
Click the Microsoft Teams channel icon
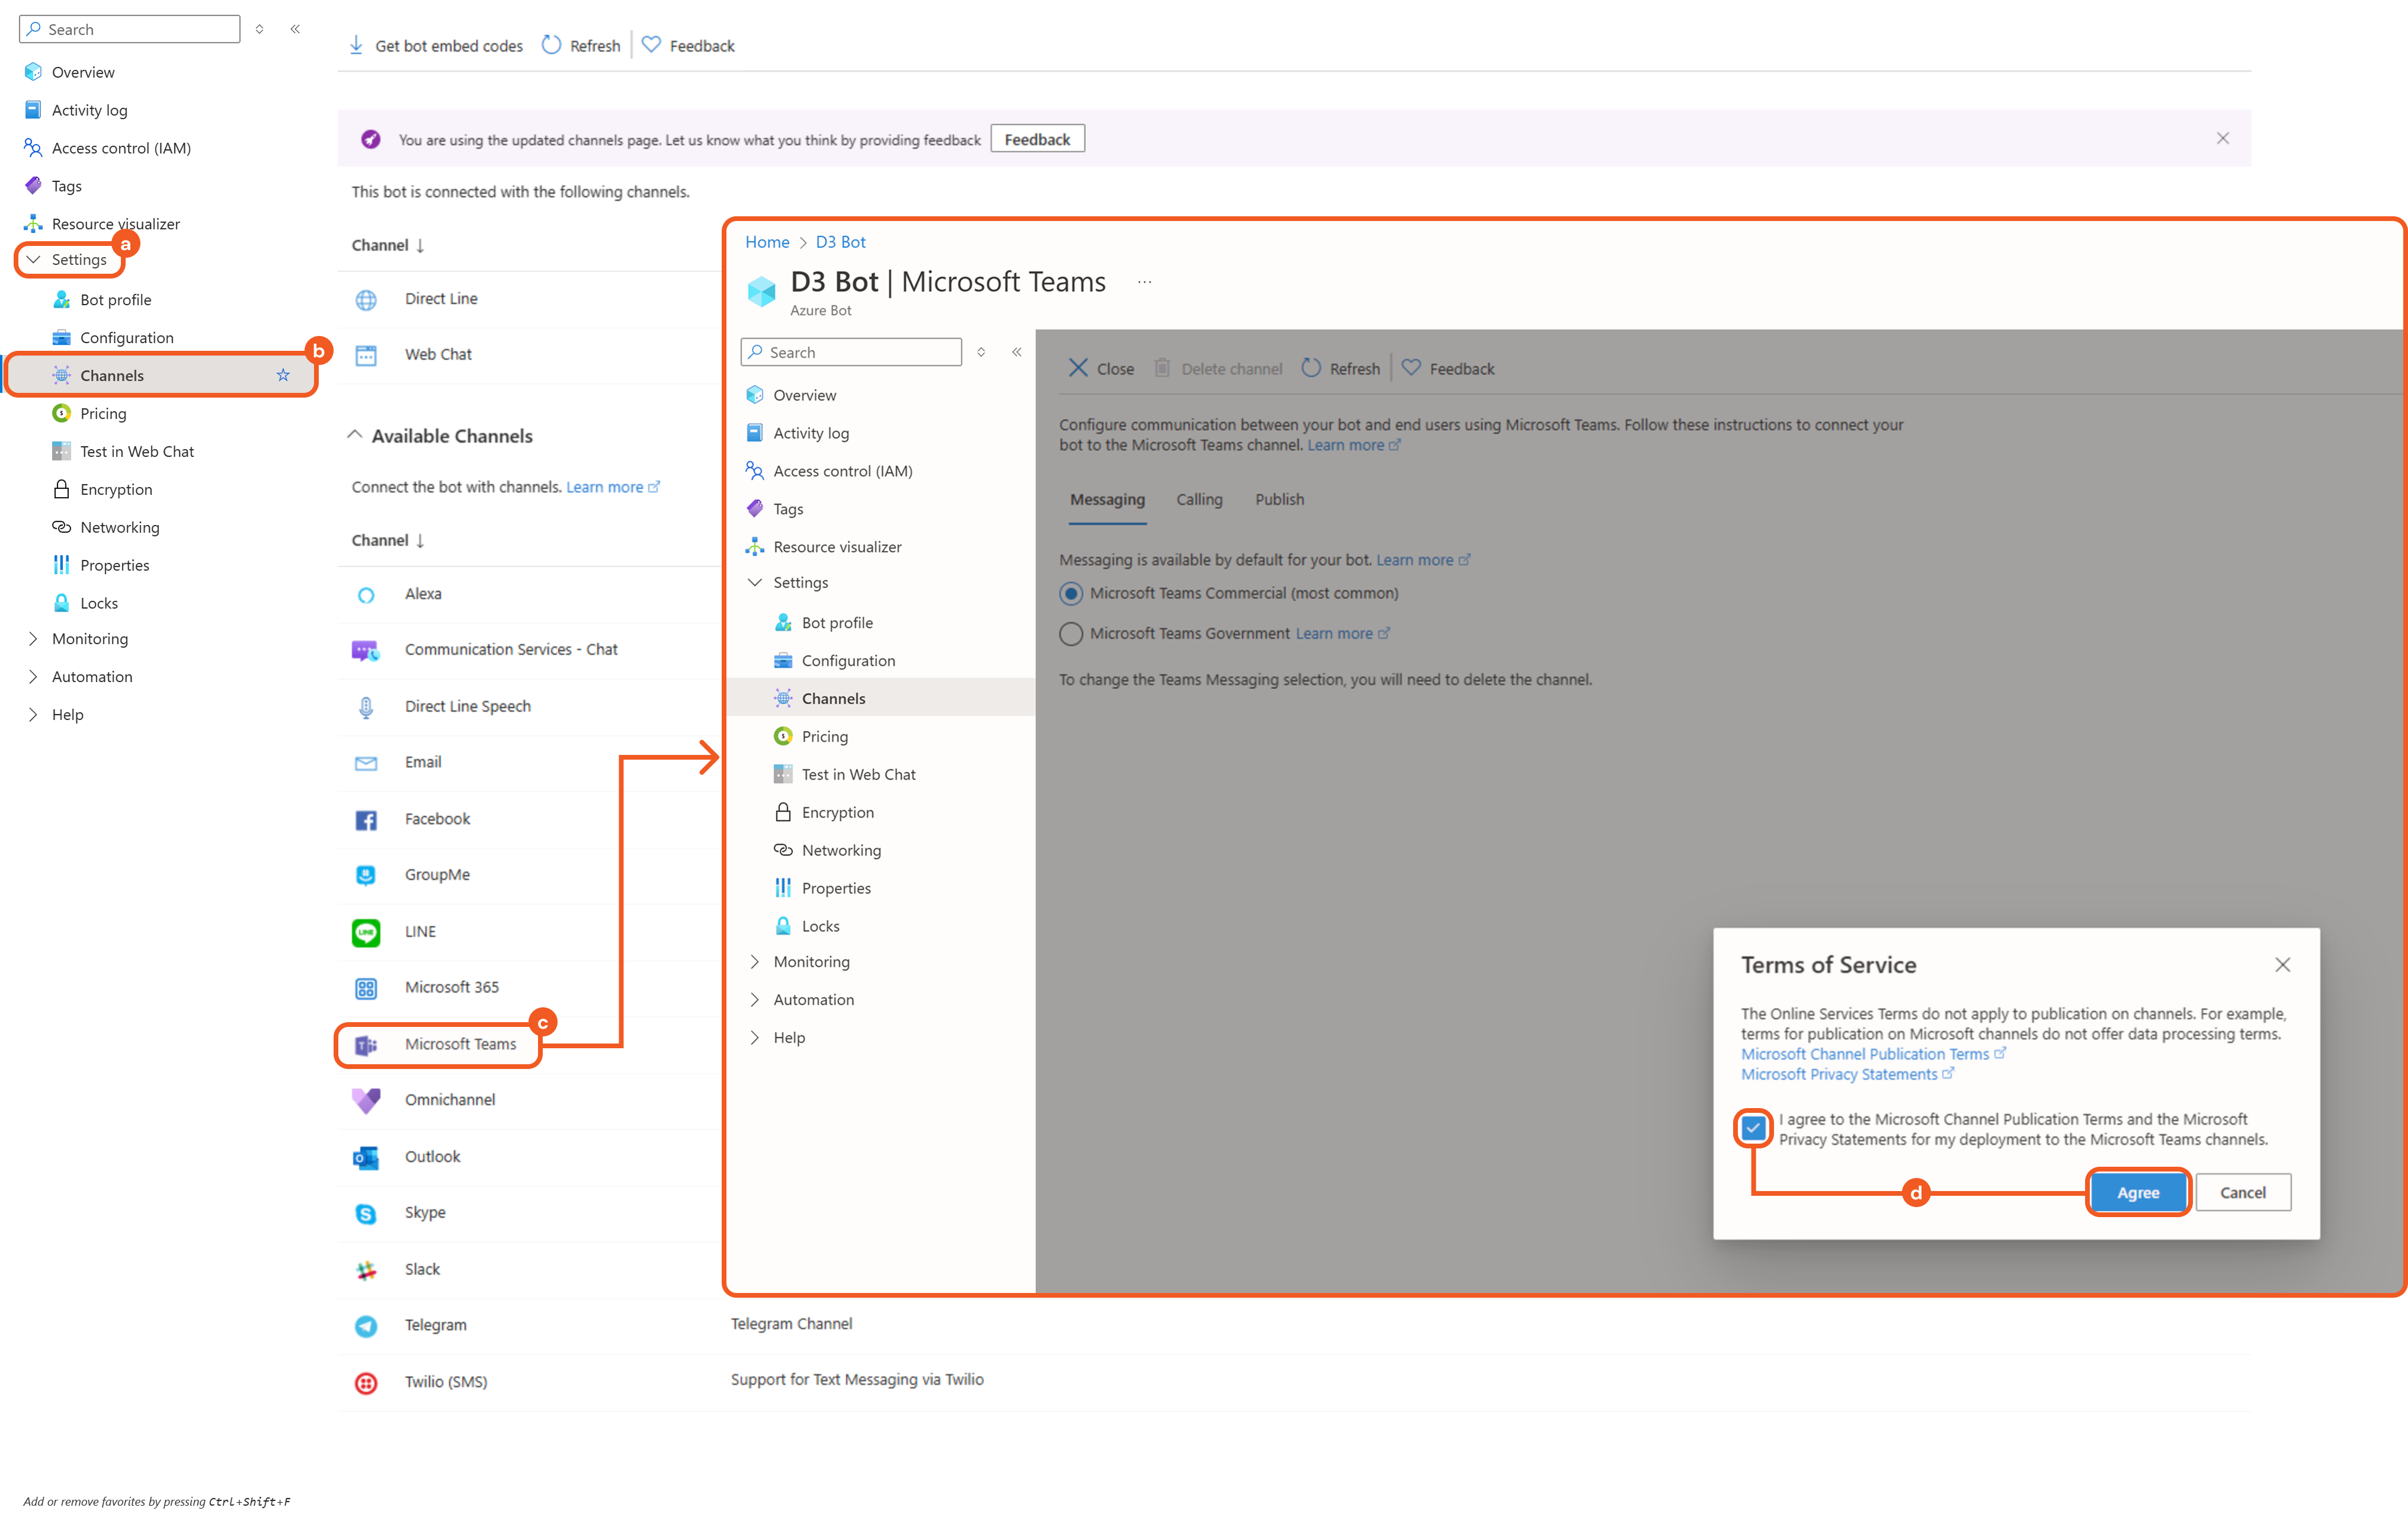pos(366,1045)
